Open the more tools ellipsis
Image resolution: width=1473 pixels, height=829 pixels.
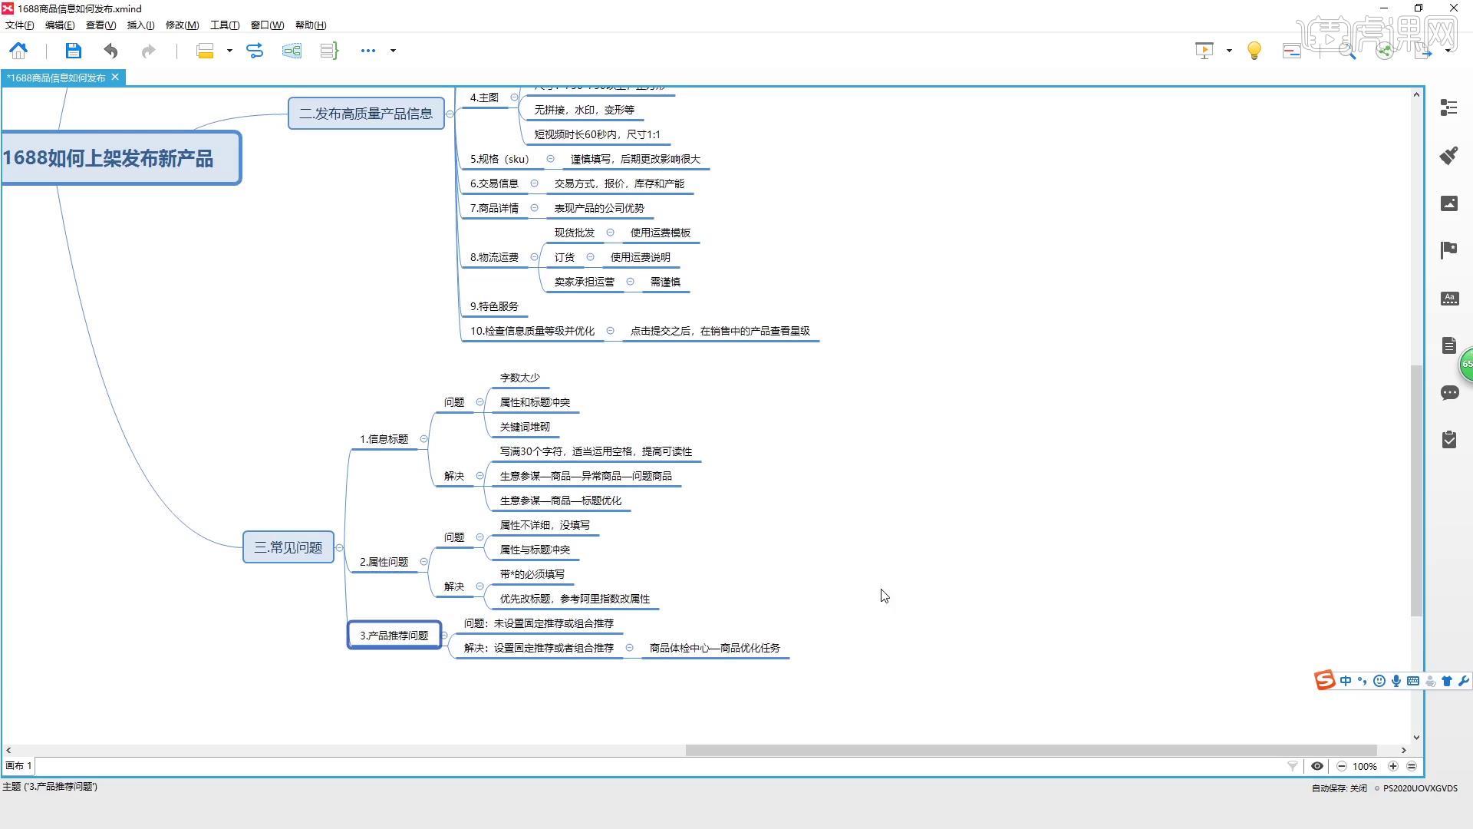click(368, 51)
